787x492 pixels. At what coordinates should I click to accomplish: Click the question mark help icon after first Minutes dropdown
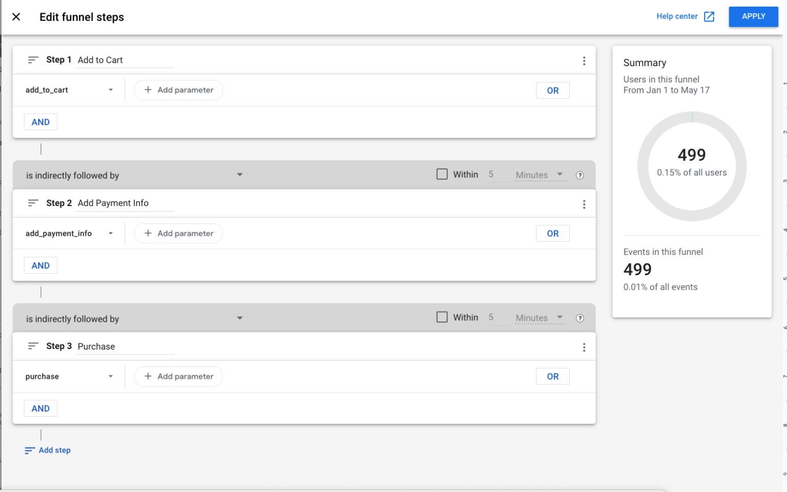click(x=579, y=175)
